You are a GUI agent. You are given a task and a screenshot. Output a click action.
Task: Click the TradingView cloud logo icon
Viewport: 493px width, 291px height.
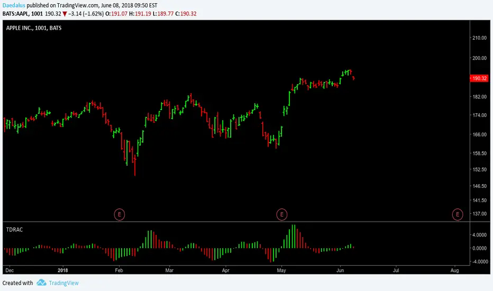tap(41, 283)
